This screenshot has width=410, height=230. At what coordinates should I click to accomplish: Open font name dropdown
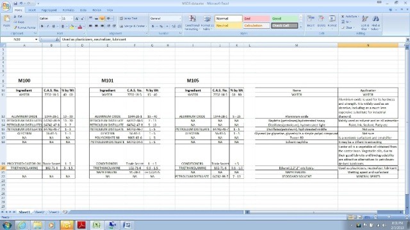pos(60,19)
